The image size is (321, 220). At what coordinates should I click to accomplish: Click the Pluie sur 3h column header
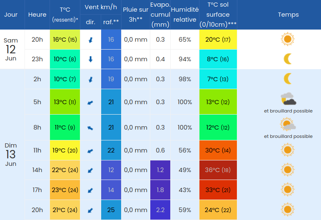(x=136, y=15)
